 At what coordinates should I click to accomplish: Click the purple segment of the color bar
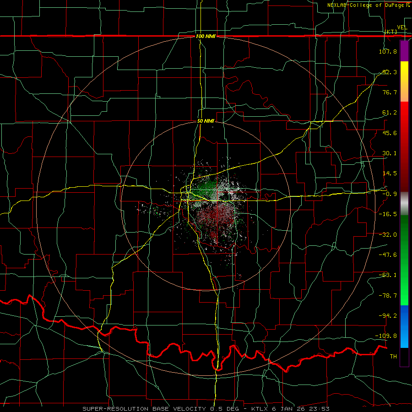coord(404,51)
